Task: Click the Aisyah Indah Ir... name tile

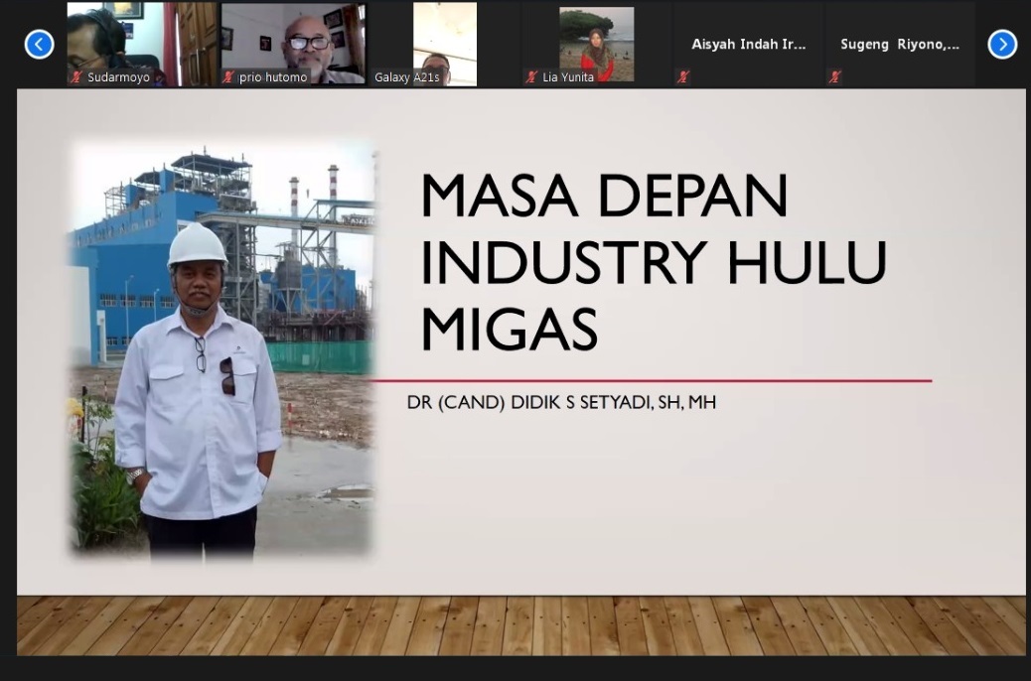Action: tap(748, 45)
